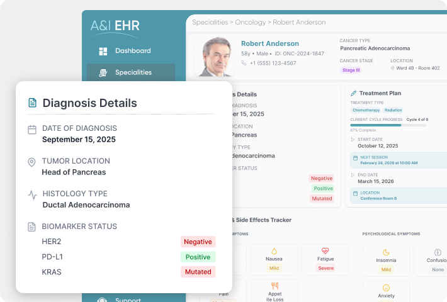Click the location pin next to Ward 4B
Viewport: 447px width, 302px height.
click(x=393, y=68)
